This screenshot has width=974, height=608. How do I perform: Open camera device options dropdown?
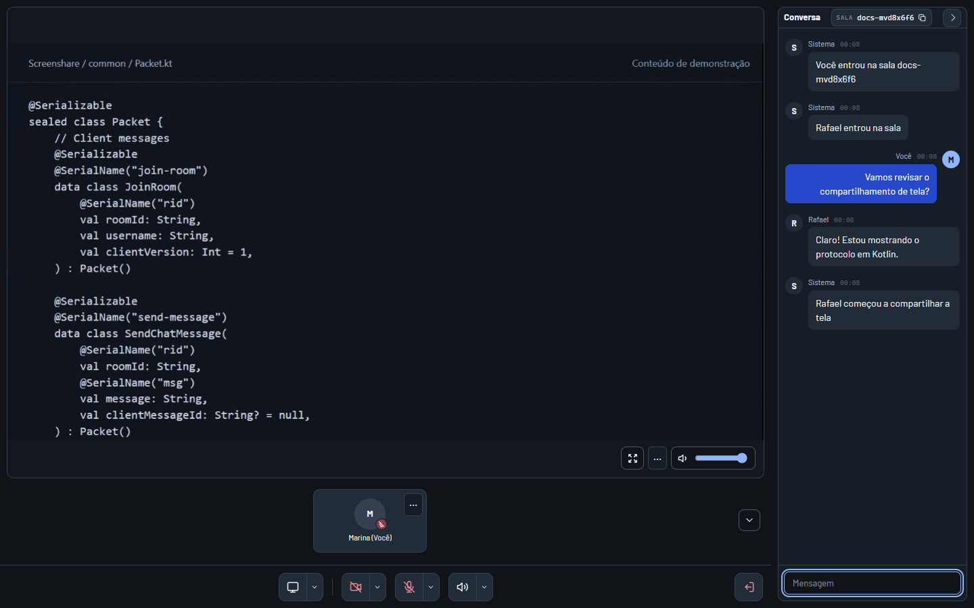[x=377, y=587]
